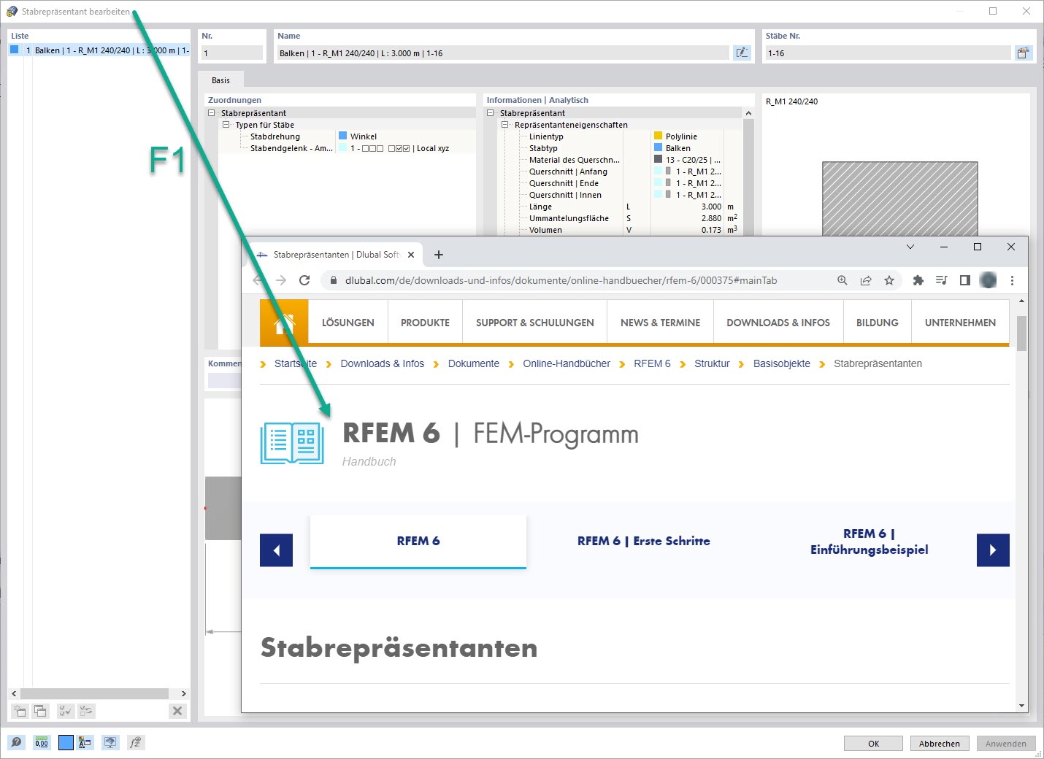
Task: Follow the Struktur breadcrumb link
Action: (x=712, y=363)
